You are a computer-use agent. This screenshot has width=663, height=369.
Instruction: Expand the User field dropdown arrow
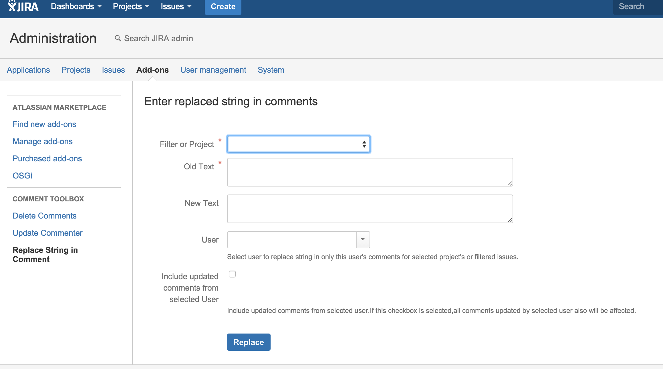[363, 240]
